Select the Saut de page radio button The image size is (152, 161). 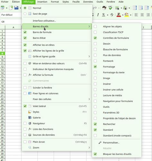tap(25, 14)
